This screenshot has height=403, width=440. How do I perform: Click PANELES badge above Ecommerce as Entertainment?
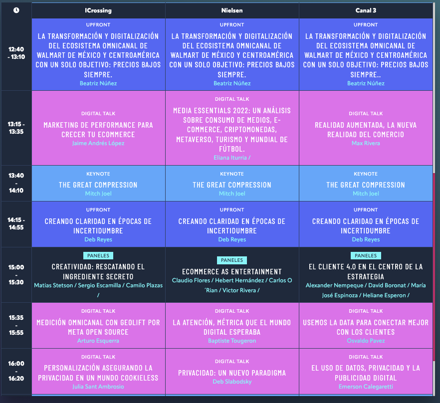(232, 260)
